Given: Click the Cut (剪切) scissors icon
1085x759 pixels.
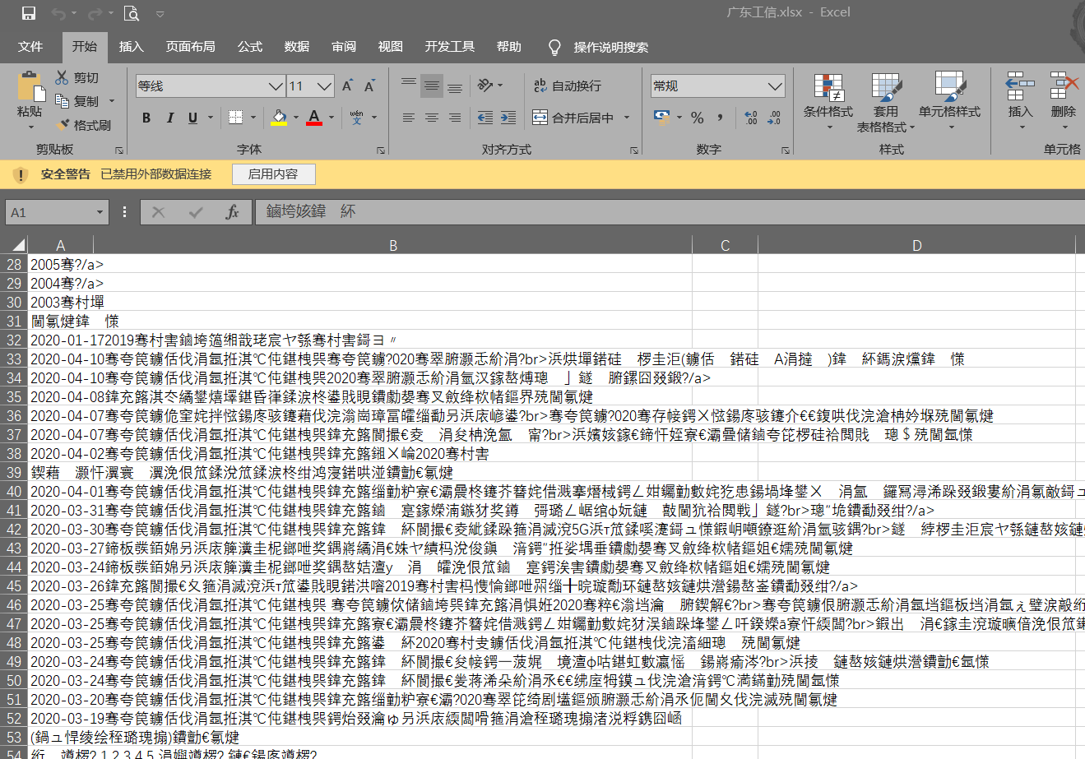Looking at the screenshot, I should coord(62,77).
